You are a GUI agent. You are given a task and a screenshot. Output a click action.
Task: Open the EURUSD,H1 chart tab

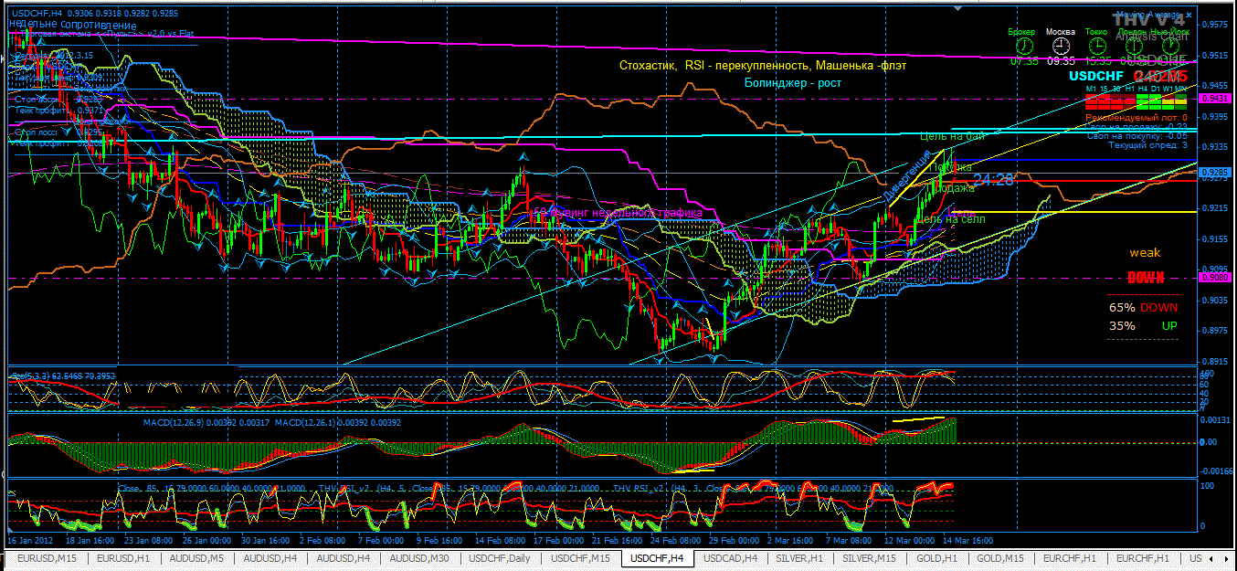[123, 557]
